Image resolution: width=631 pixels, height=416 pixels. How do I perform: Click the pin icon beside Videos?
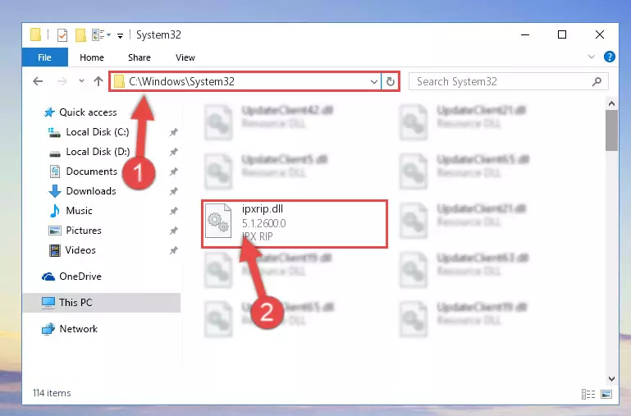click(x=173, y=250)
